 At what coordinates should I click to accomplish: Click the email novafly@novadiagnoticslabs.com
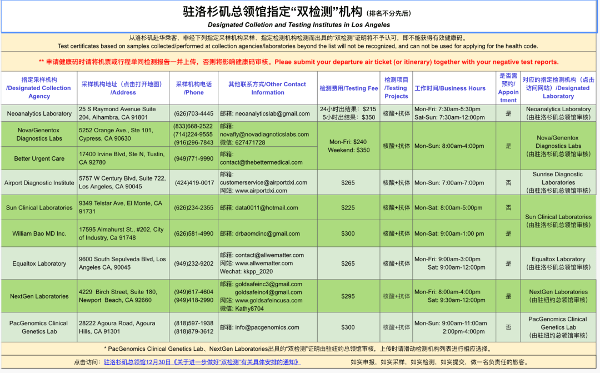(x=264, y=134)
